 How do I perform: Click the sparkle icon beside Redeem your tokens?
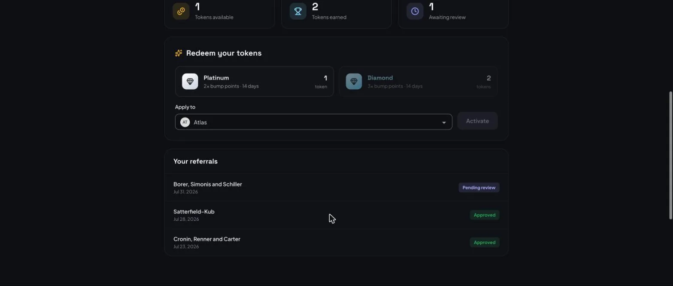tap(179, 53)
